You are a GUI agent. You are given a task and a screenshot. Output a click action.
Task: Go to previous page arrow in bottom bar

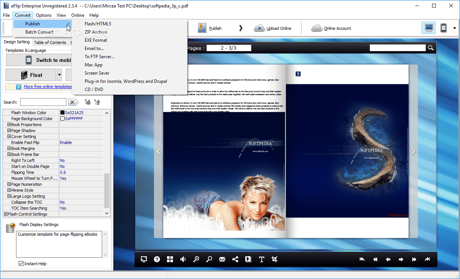point(388,259)
